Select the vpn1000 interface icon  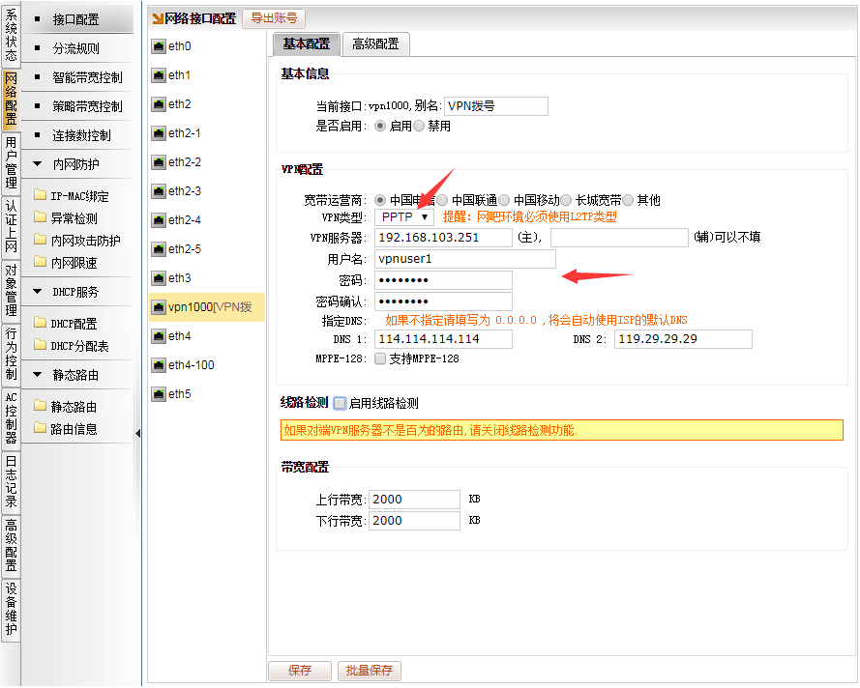coord(159,307)
